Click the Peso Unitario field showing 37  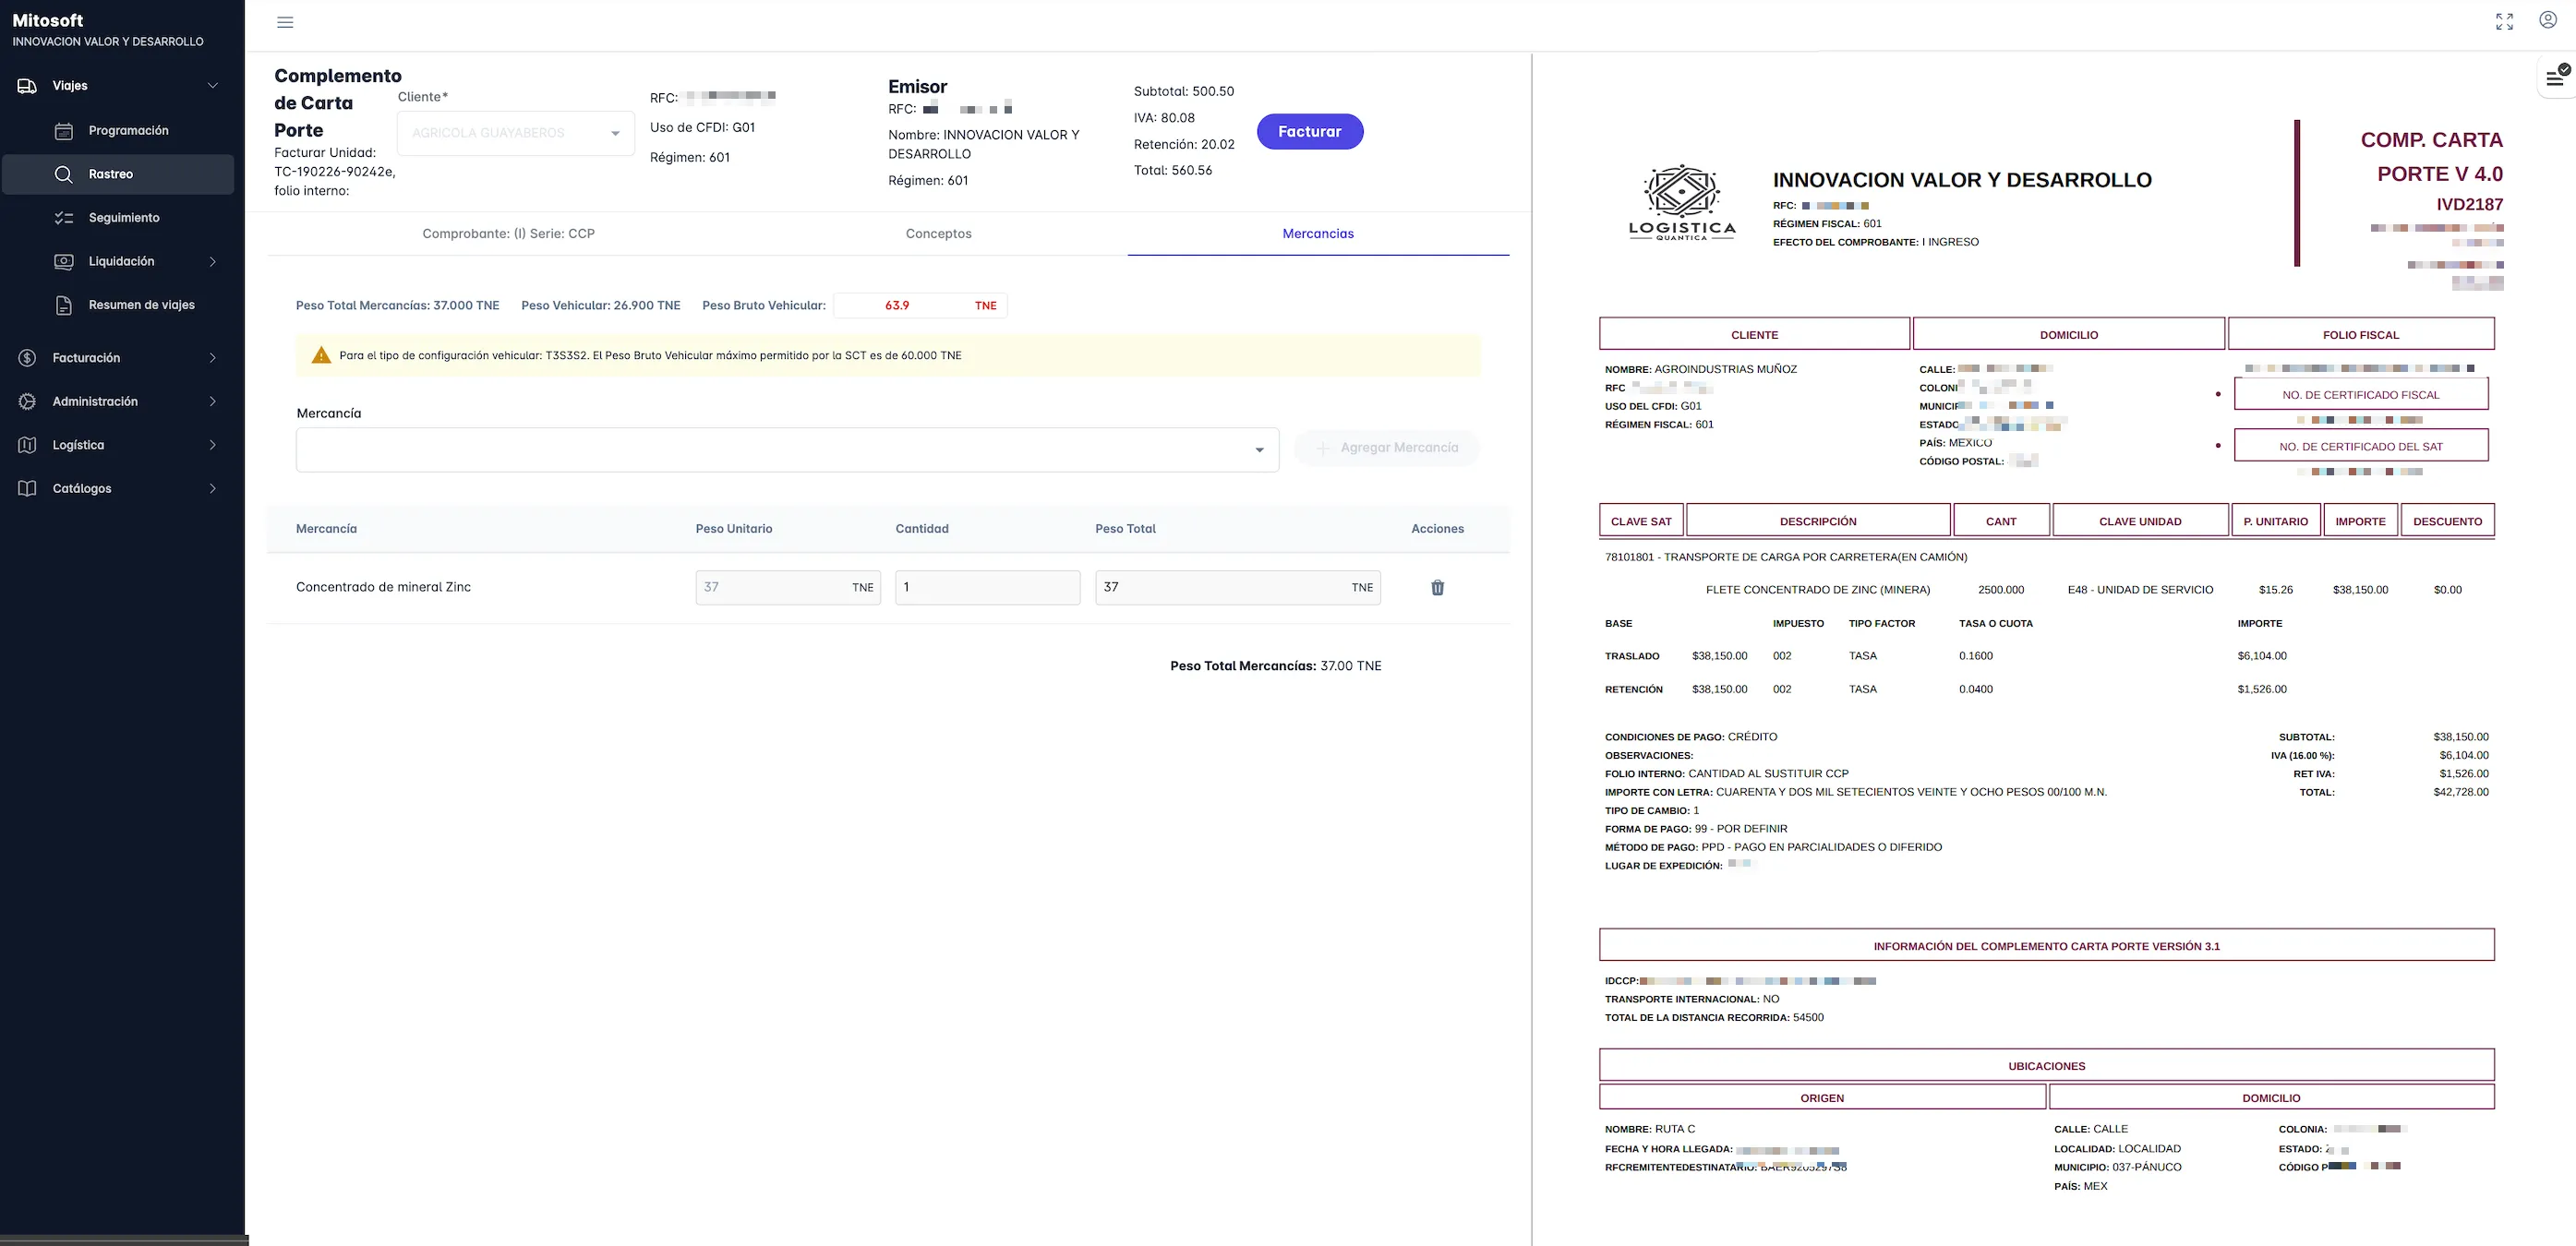[x=788, y=588]
